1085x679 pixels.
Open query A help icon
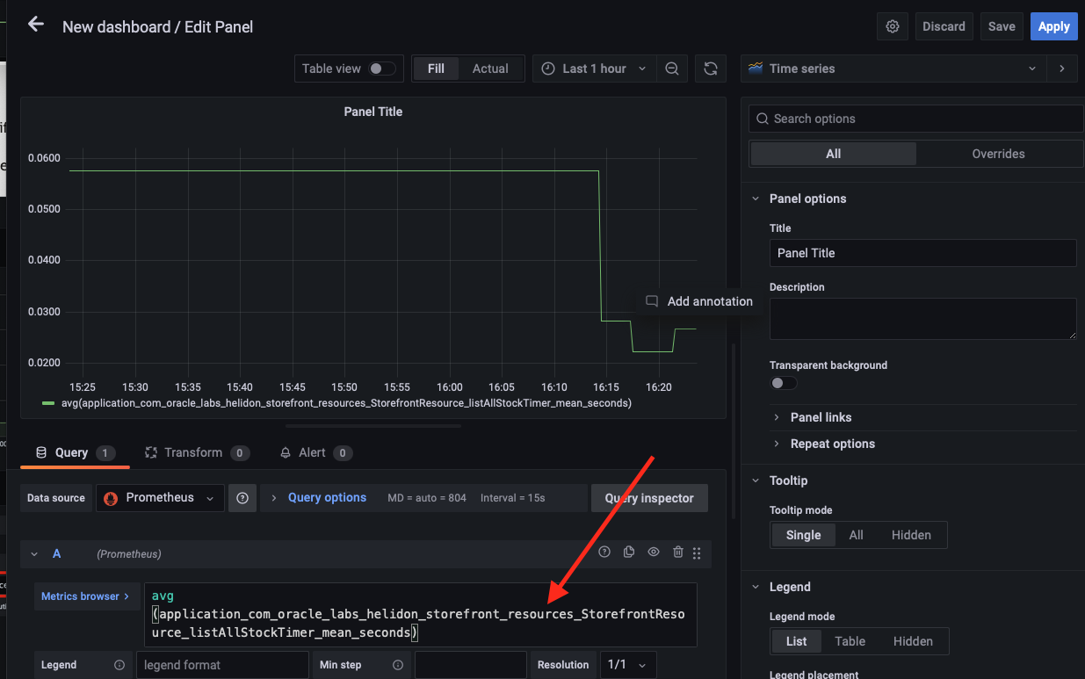pos(604,553)
